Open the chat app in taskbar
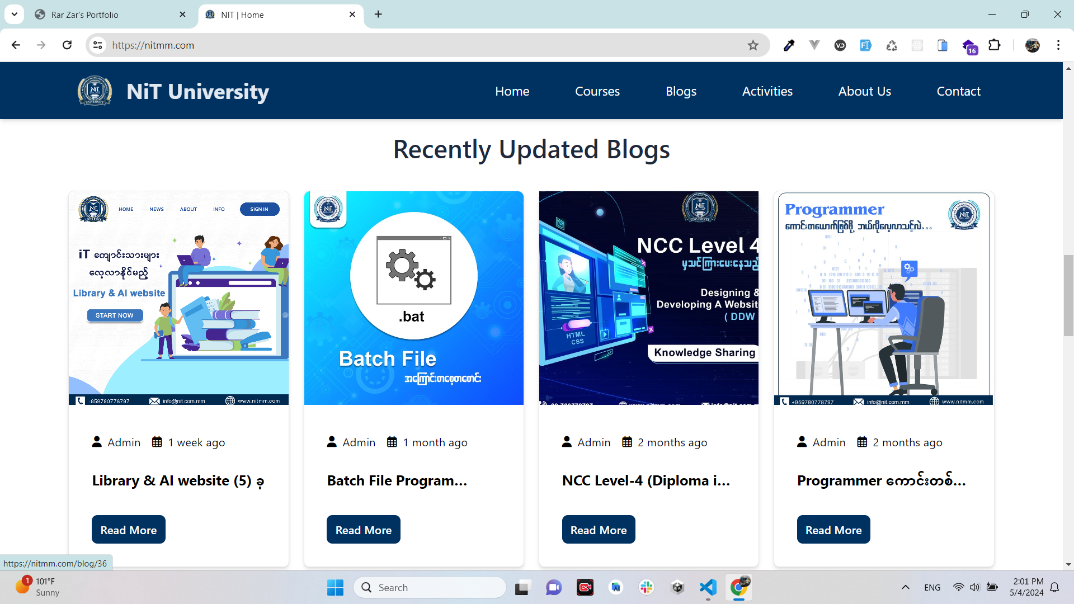Screen dimensions: 1074x604 (x=554, y=587)
